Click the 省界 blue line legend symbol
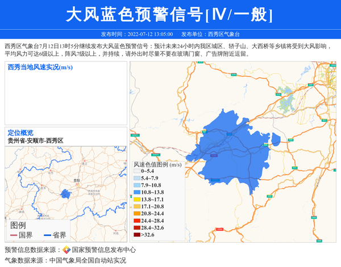Screen dimensions: 341x267 (x=47, y=235)
